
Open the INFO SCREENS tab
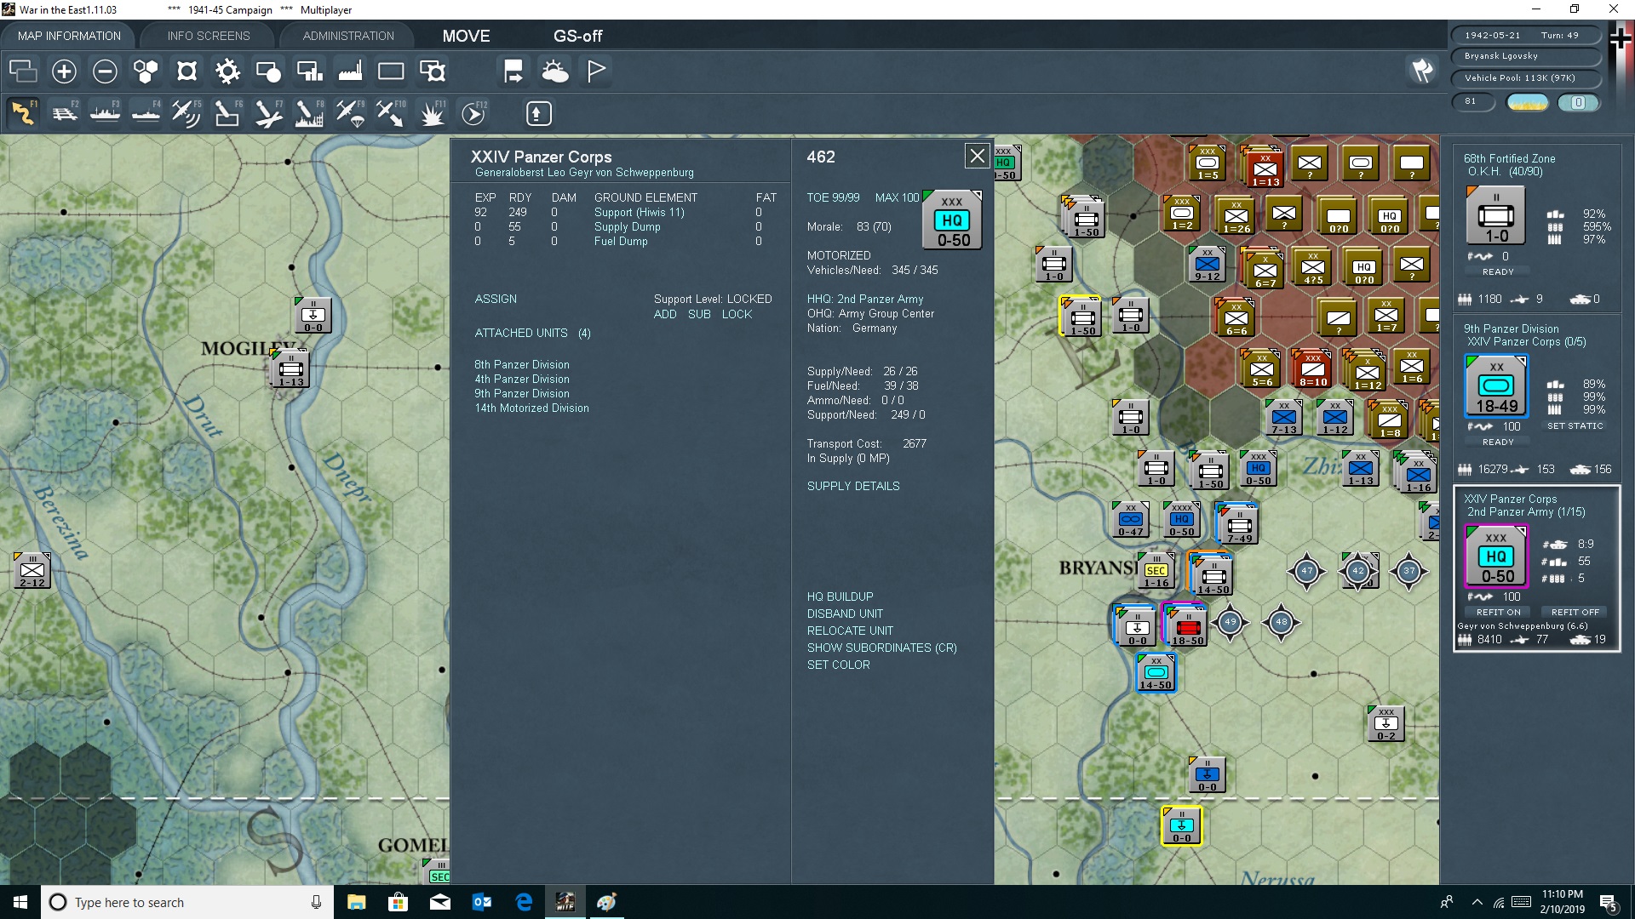click(x=209, y=36)
